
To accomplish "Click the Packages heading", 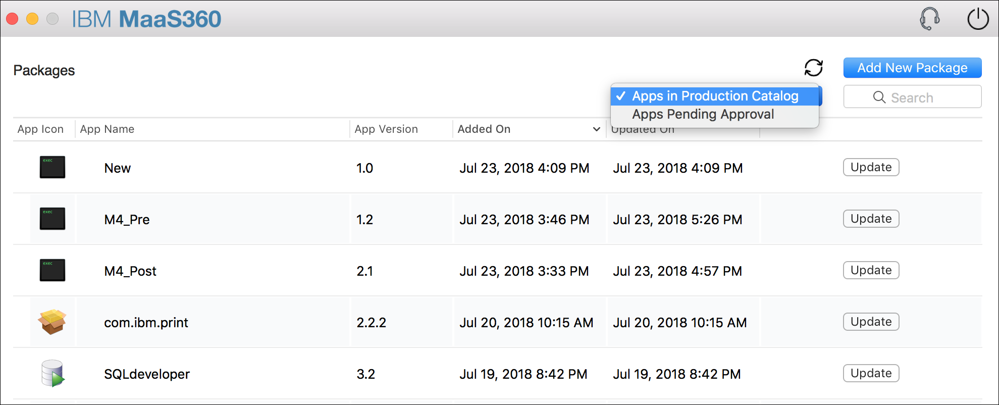I will (44, 70).
